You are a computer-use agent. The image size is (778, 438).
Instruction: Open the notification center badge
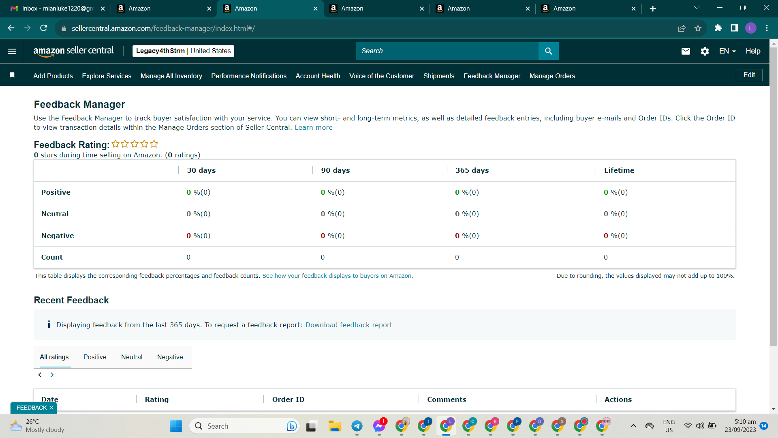(x=764, y=426)
